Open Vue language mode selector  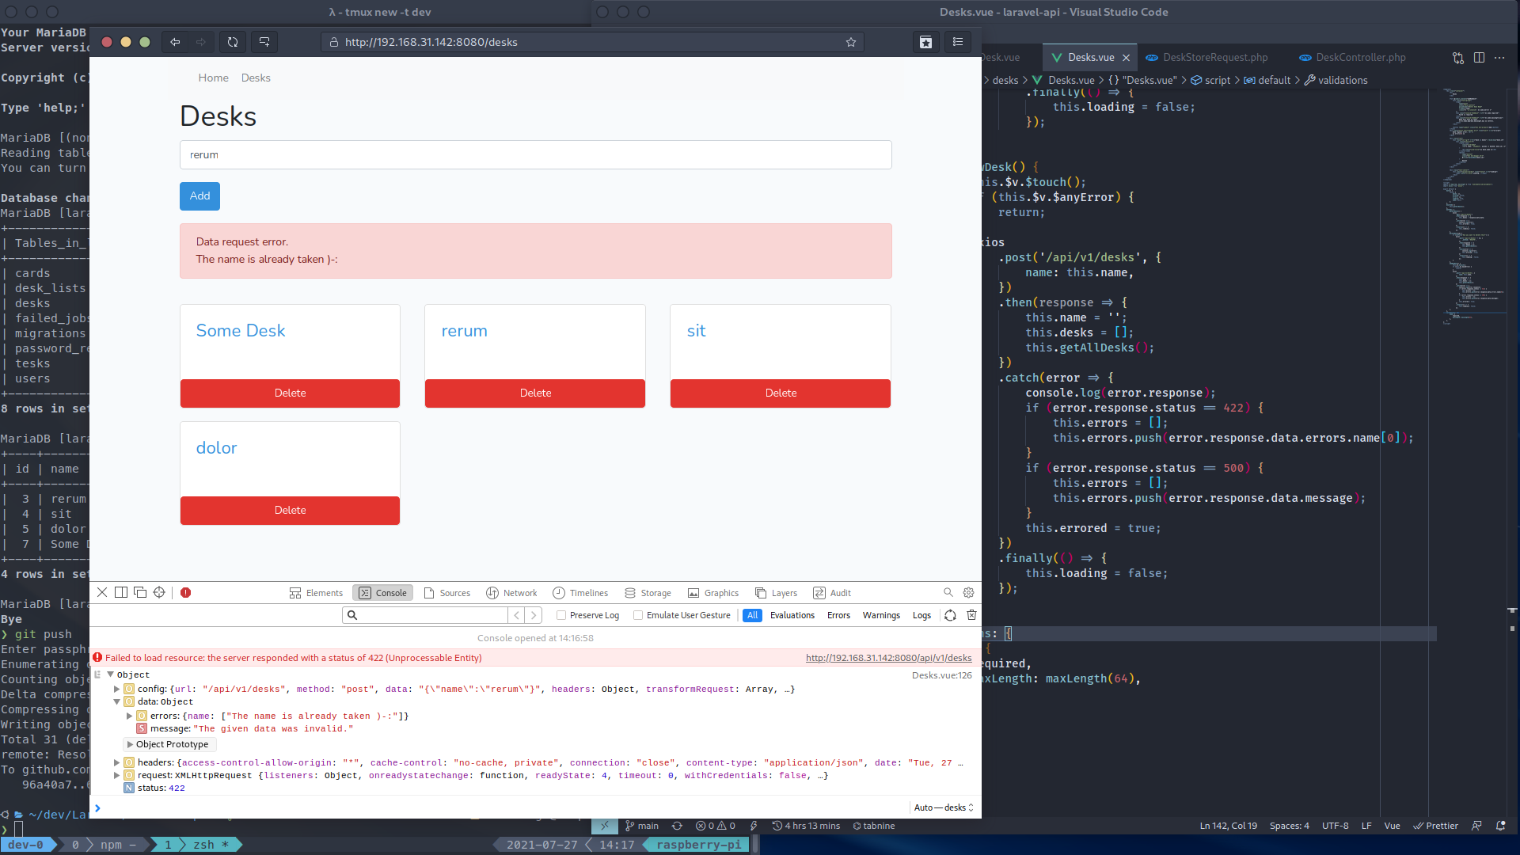tap(1392, 826)
